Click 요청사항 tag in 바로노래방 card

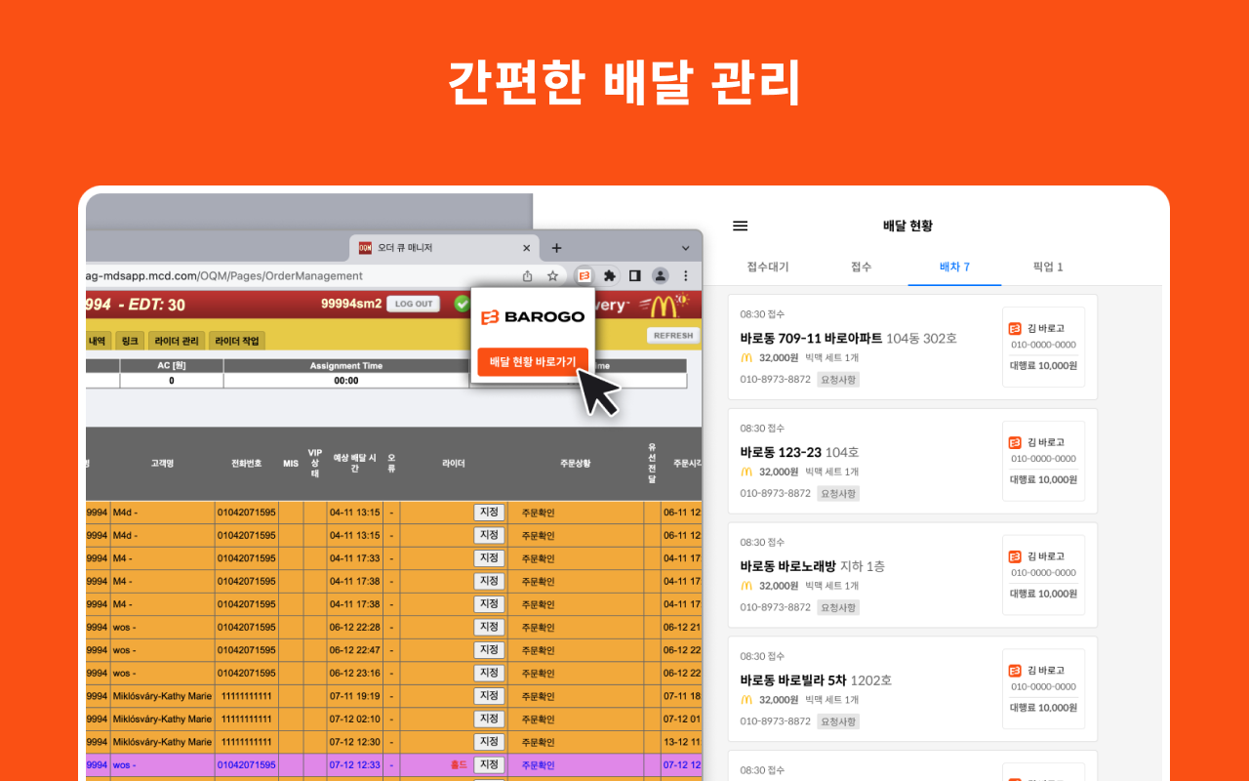(x=838, y=607)
